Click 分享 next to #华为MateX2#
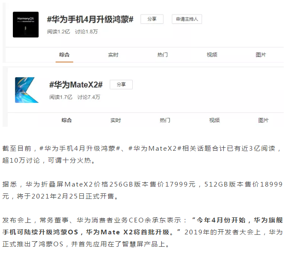The width and height of the screenshot is (288, 257). coord(121,85)
